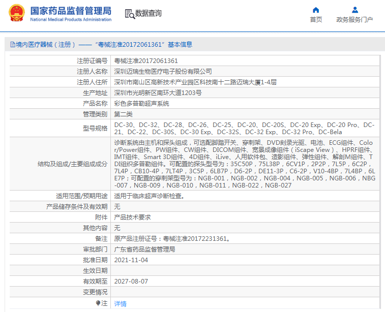
Task: Open the 详情 link
Action: tap(121, 304)
